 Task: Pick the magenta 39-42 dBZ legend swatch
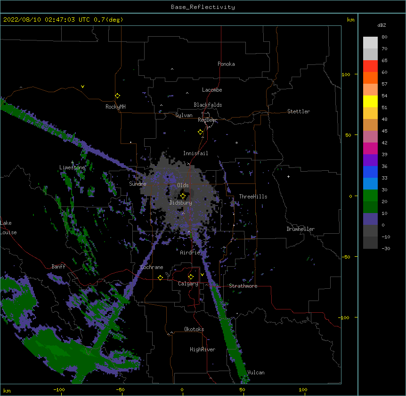tap(370, 148)
